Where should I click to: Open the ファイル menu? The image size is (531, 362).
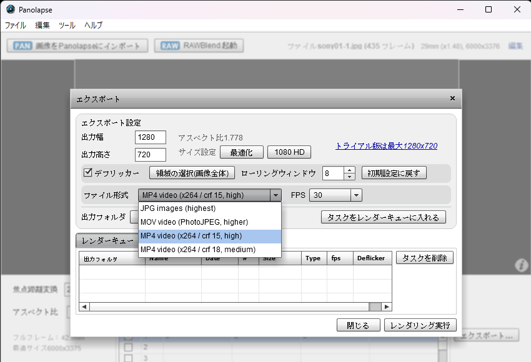[x=16, y=26]
